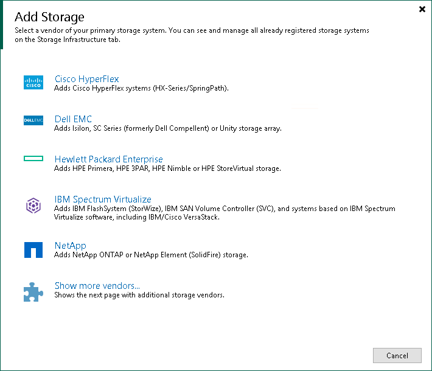Click the puzzle piece more vendors icon
Screen dimensions: 432x371
(x=33, y=291)
